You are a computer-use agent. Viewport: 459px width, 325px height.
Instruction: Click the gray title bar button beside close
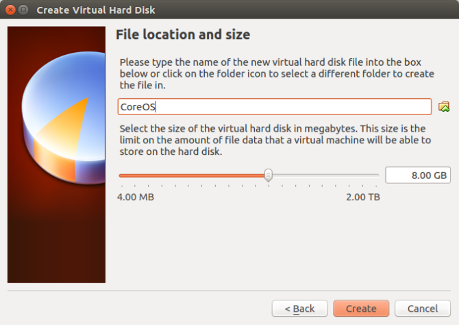click(x=23, y=10)
